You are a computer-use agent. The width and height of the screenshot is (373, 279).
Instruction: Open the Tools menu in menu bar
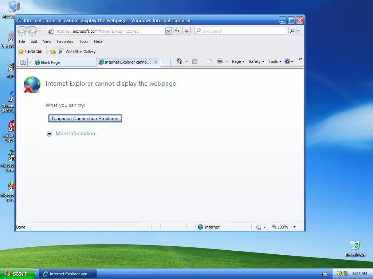[x=84, y=41]
